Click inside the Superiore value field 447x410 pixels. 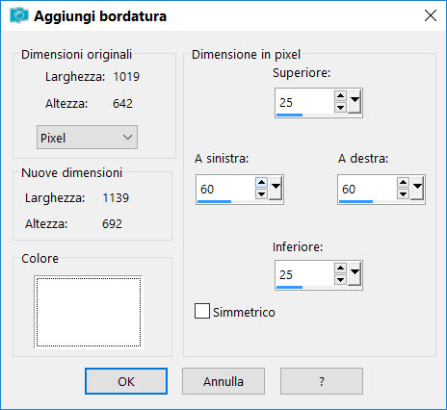(304, 102)
